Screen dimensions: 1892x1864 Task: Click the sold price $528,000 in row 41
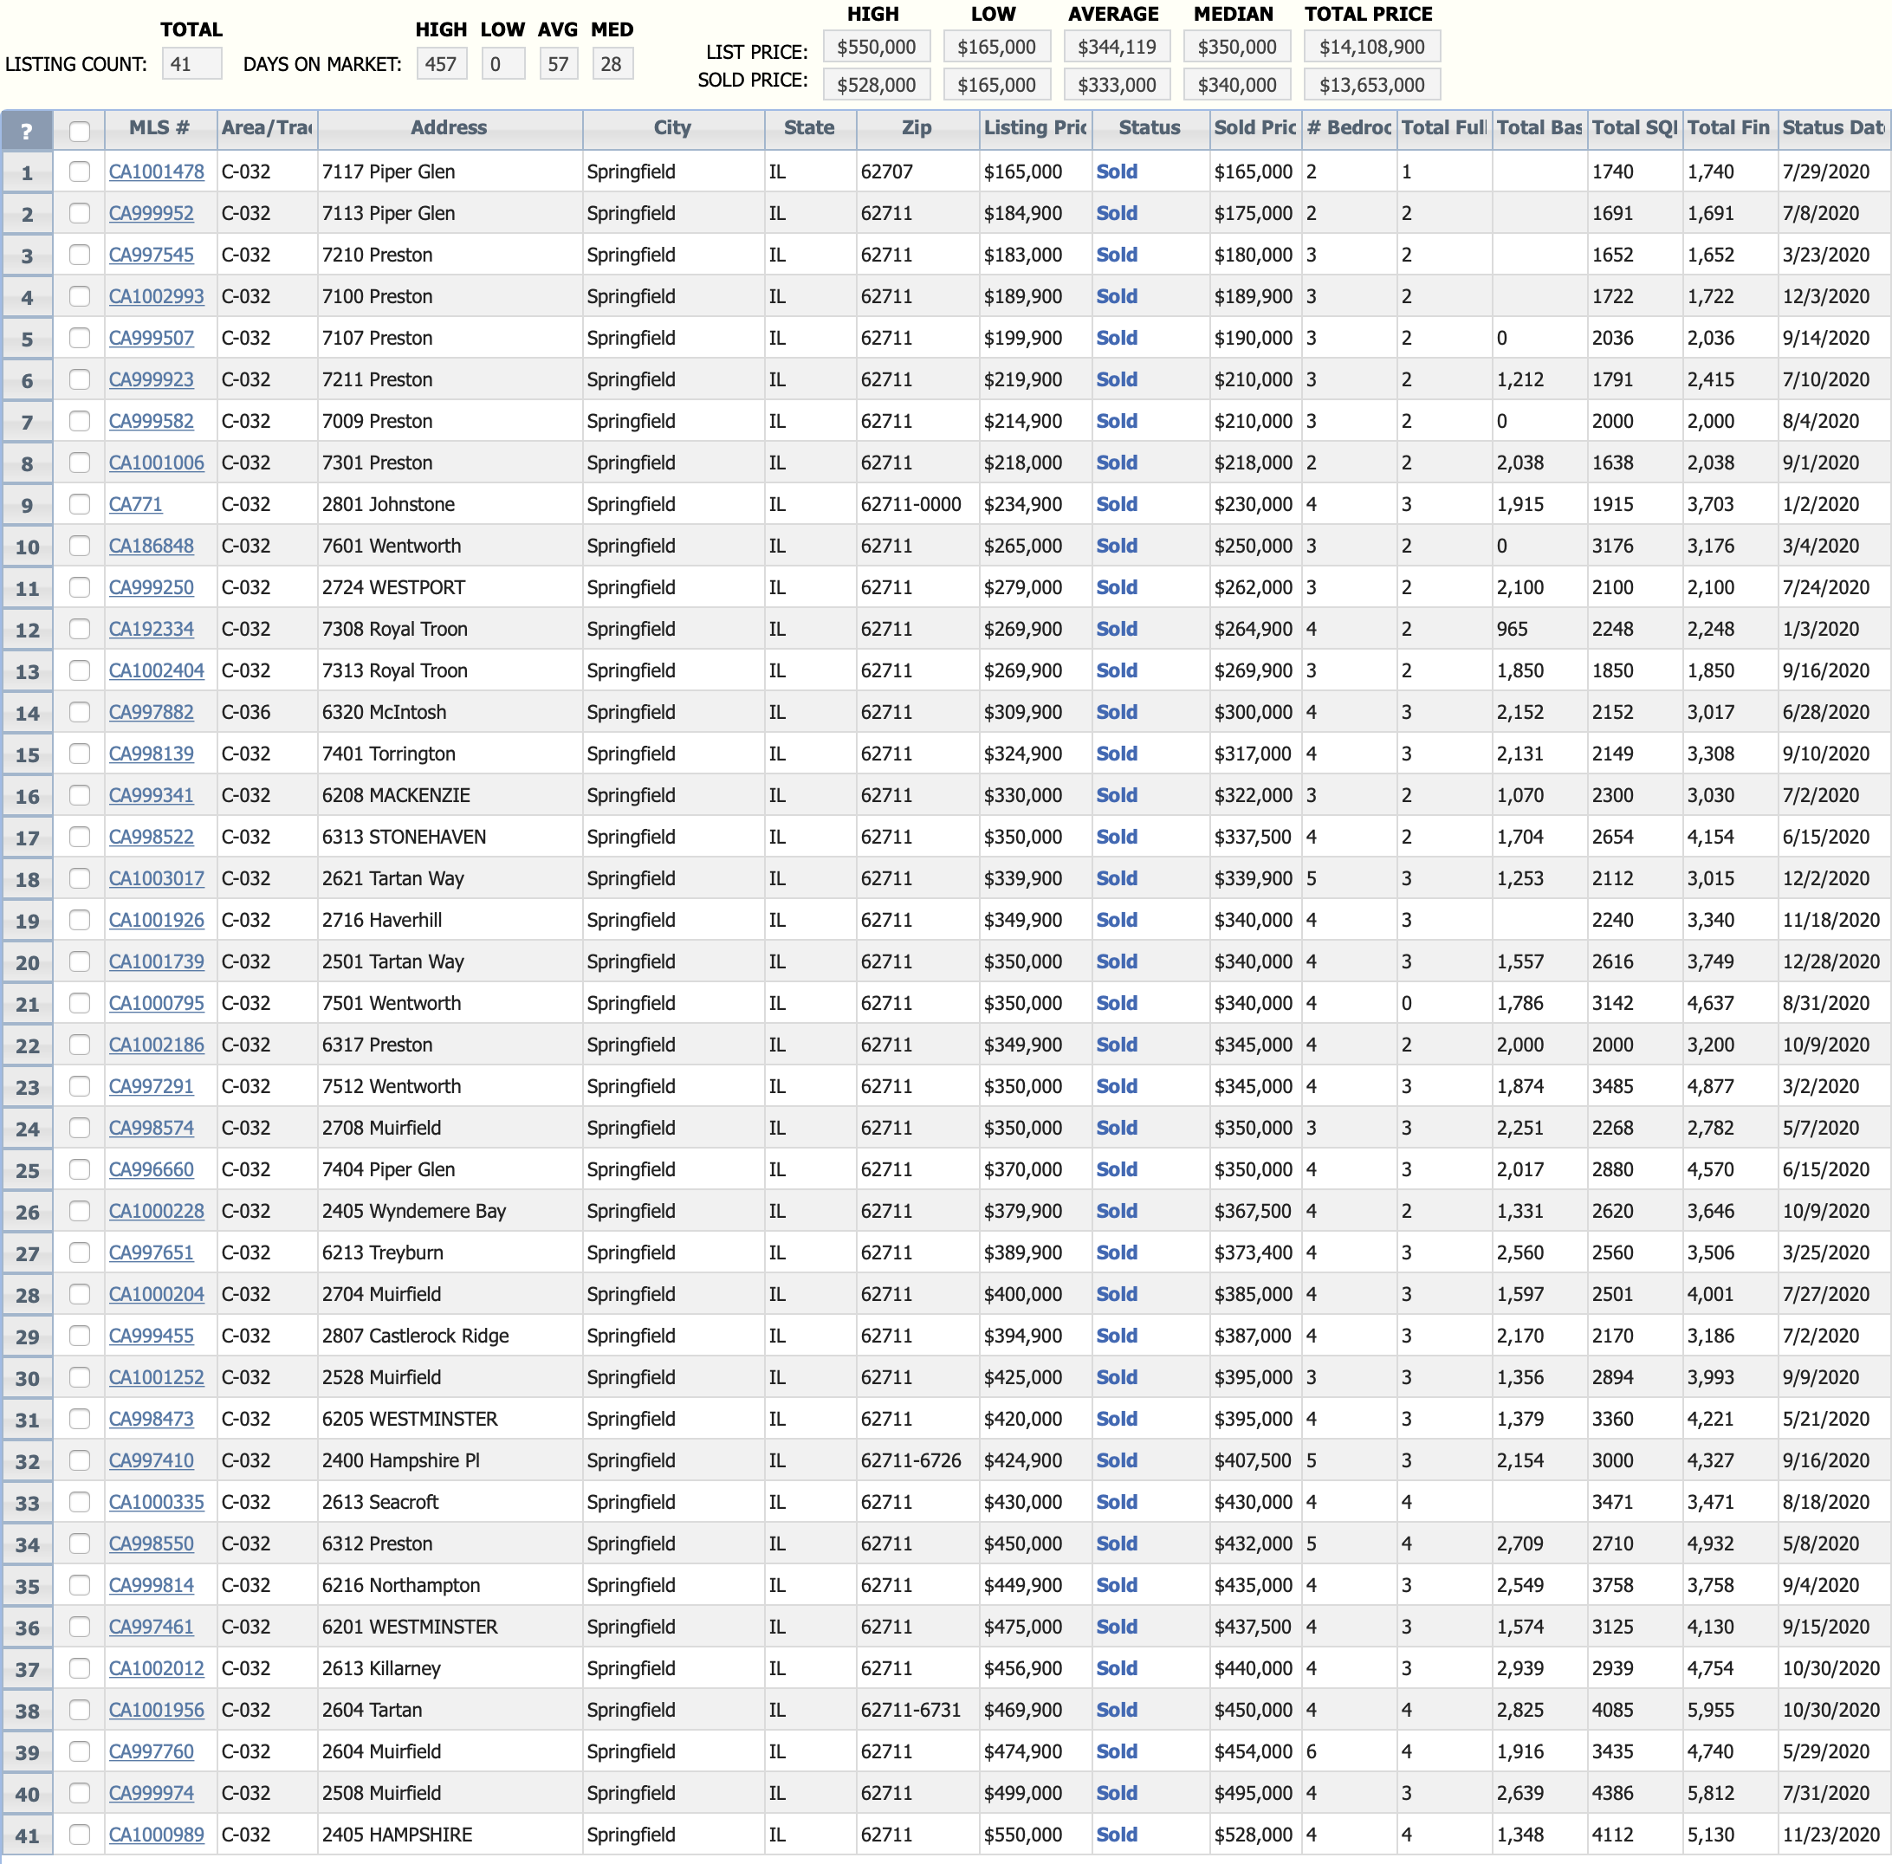click(x=1254, y=1835)
